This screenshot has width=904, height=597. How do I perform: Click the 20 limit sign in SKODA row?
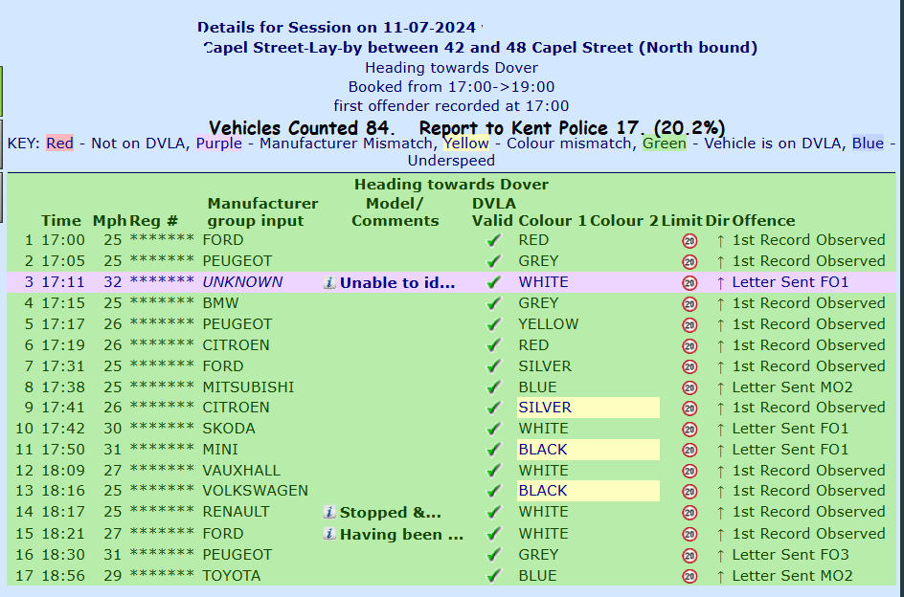click(689, 430)
